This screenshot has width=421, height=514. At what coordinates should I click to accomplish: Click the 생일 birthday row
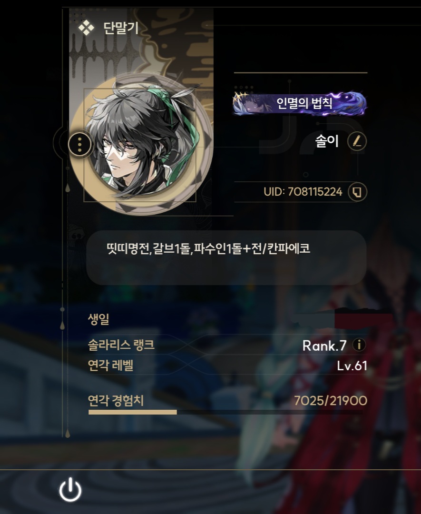(227, 319)
